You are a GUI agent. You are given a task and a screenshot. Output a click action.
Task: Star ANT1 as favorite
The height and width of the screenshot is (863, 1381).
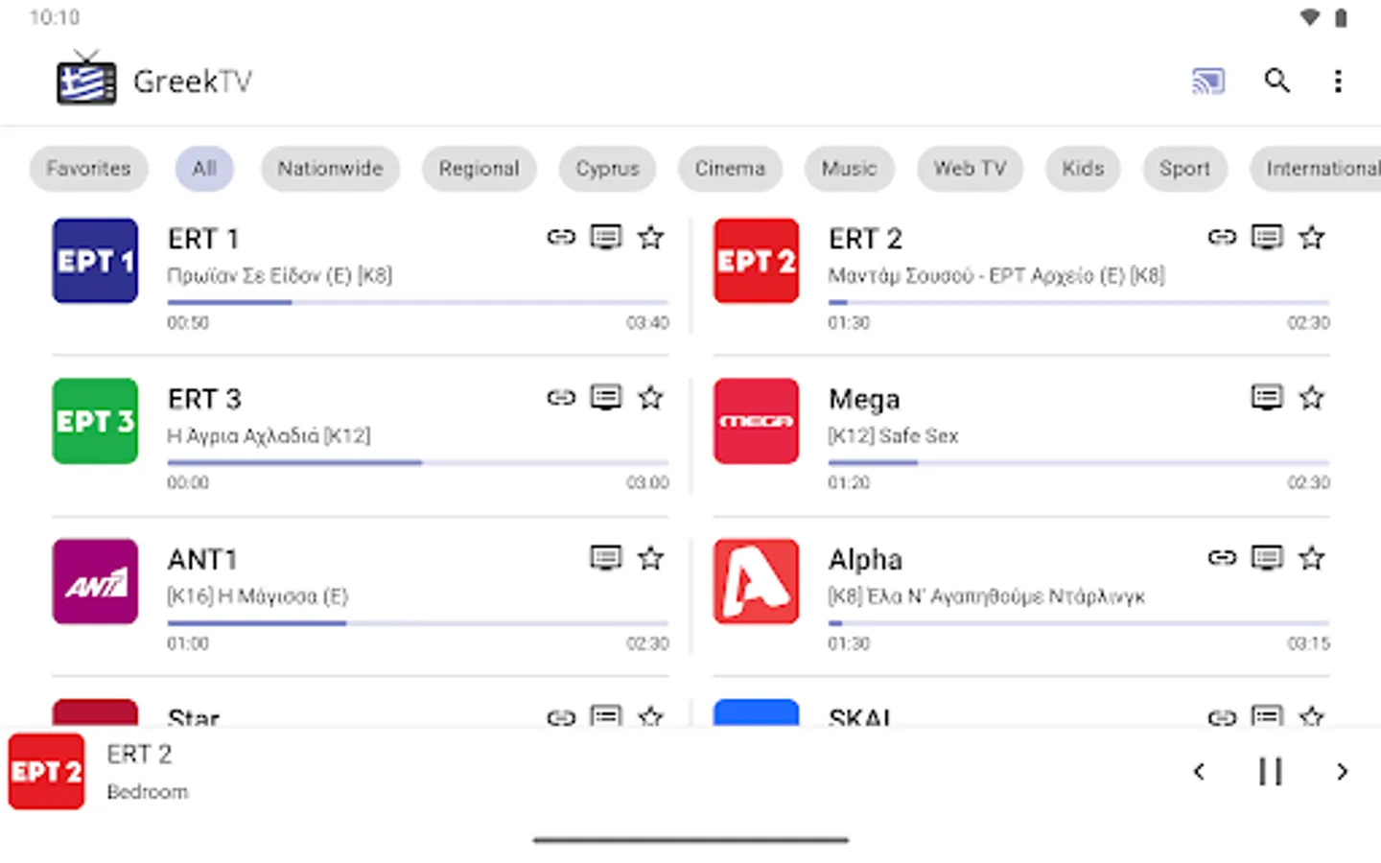651,557
